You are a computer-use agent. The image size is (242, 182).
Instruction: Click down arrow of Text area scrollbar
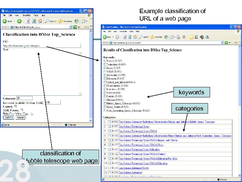click(x=80, y=94)
